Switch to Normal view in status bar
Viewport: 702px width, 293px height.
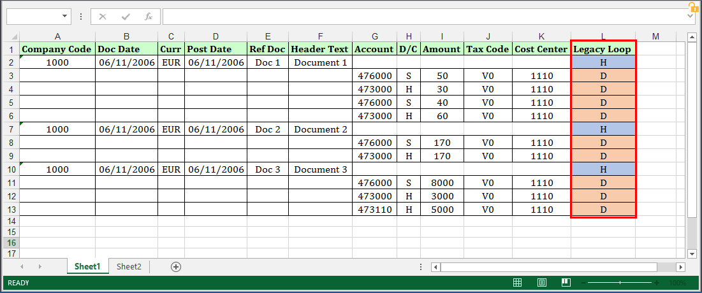[x=518, y=283]
